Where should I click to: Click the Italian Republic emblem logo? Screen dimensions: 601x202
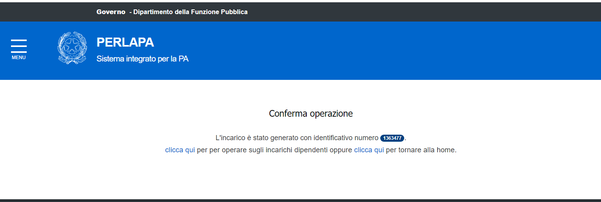click(72, 48)
